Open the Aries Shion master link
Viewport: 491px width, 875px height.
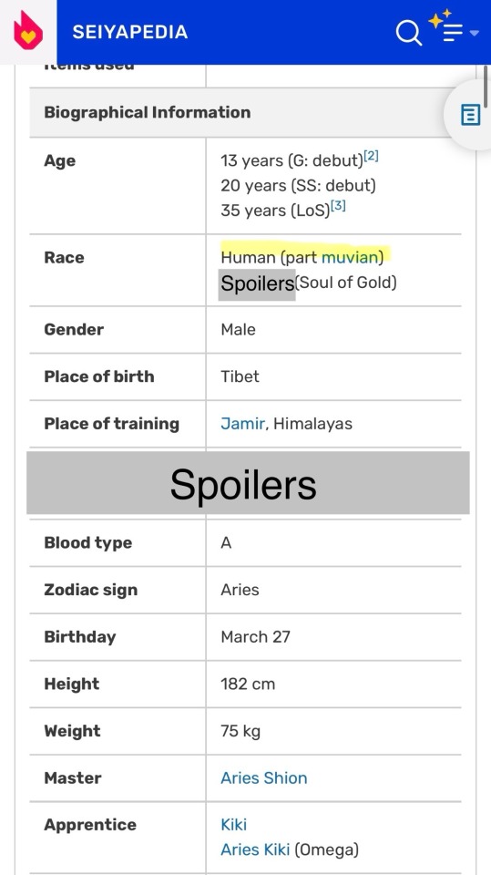click(x=264, y=777)
